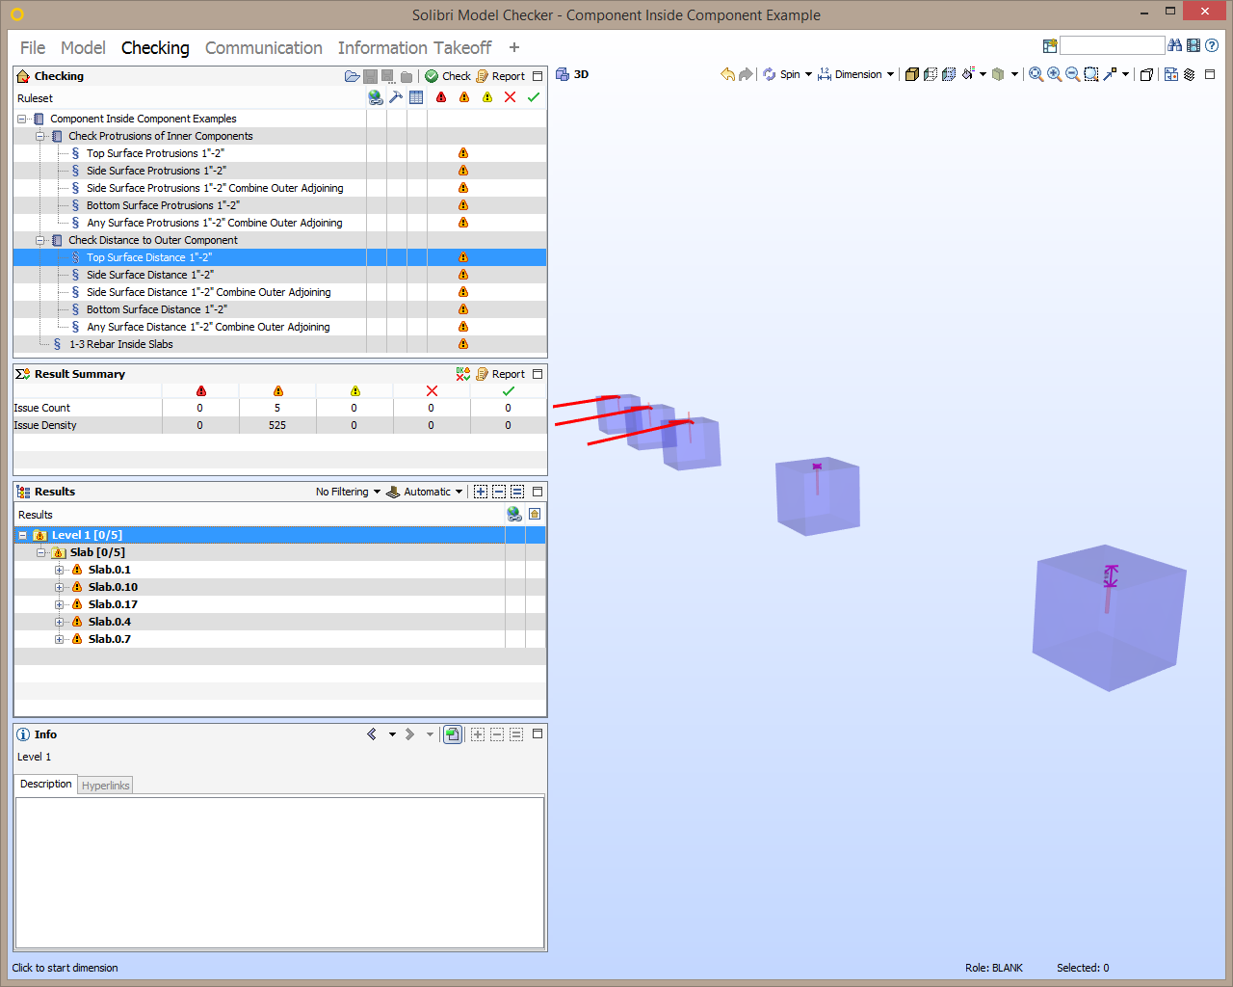Open the Spin mode dropdown arrow

point(808,74)
